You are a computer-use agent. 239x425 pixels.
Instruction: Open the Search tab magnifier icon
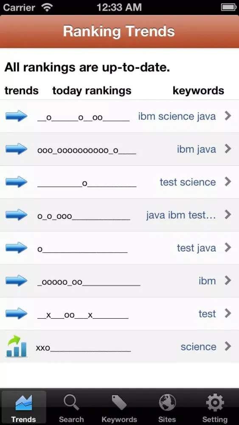pyautogui.click(x=71, y=402)
